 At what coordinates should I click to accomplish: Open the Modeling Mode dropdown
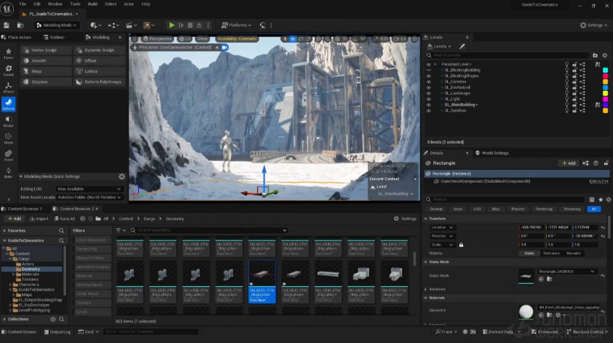click(x=56, y=25)
